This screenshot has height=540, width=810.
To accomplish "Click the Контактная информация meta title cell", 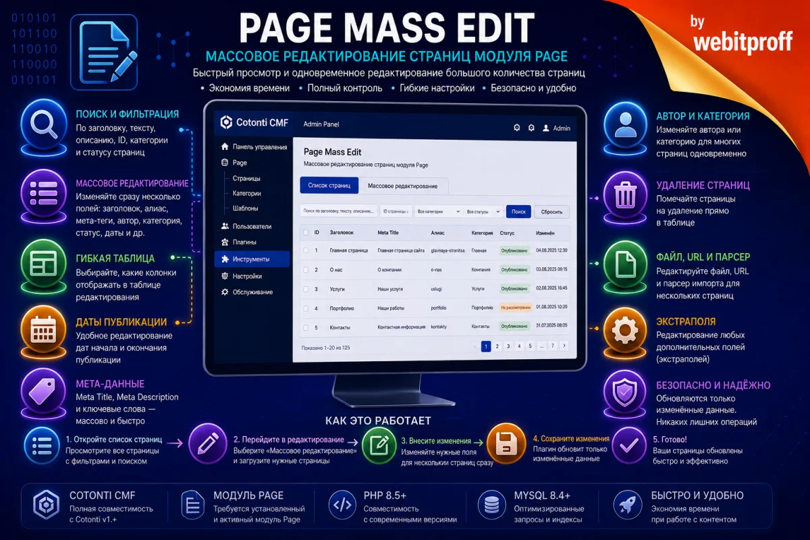I will pyautogui.click(x=402, y=327).
